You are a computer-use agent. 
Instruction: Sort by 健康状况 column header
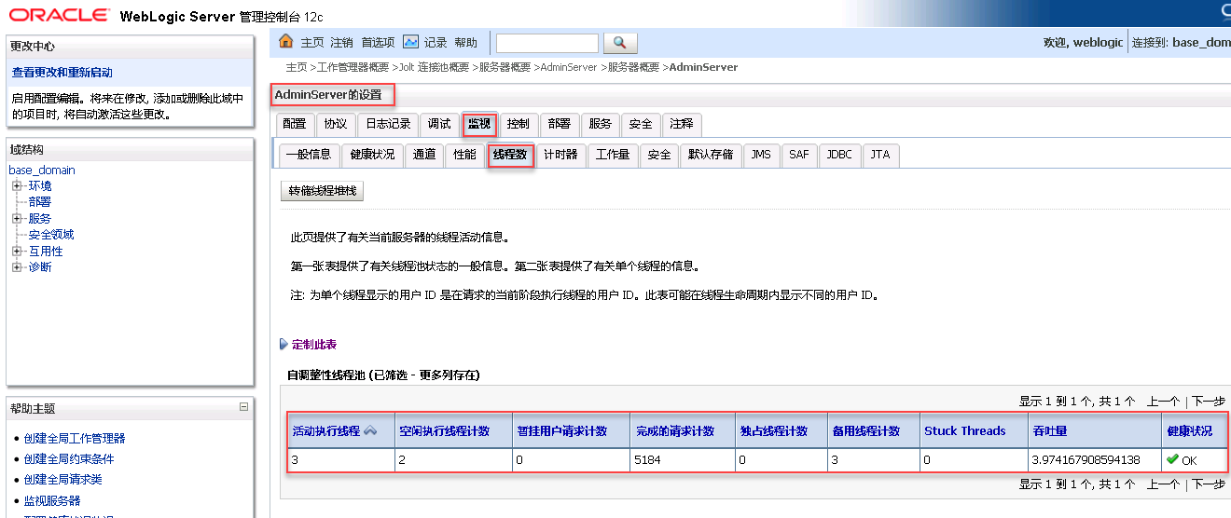[x=1189, y=431]
